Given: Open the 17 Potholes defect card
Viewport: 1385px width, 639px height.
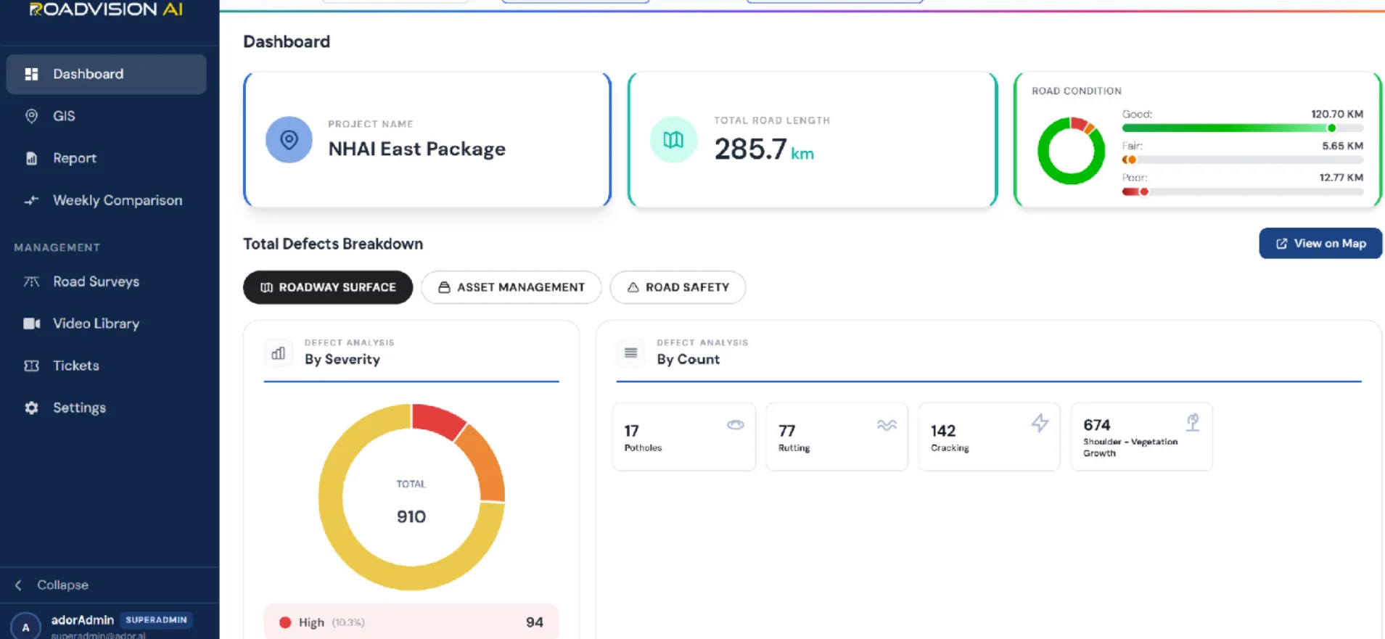Looking at the screenshot, I should point(684,437).
